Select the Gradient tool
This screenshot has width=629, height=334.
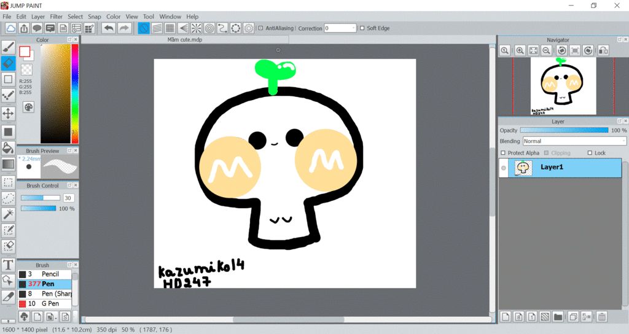8,163
